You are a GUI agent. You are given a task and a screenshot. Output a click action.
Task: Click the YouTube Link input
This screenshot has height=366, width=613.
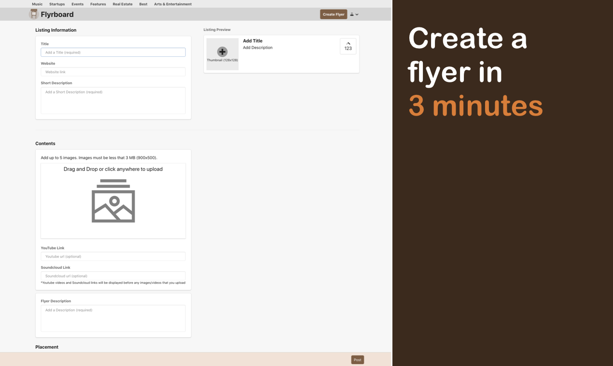tap(113, 256)
